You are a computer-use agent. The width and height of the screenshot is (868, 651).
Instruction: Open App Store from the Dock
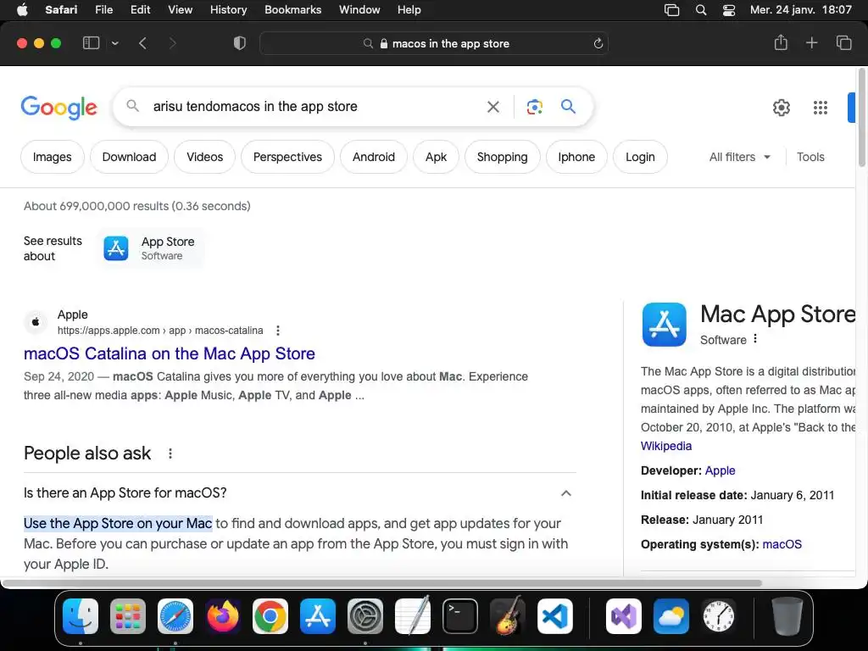(x=318, y=616)
